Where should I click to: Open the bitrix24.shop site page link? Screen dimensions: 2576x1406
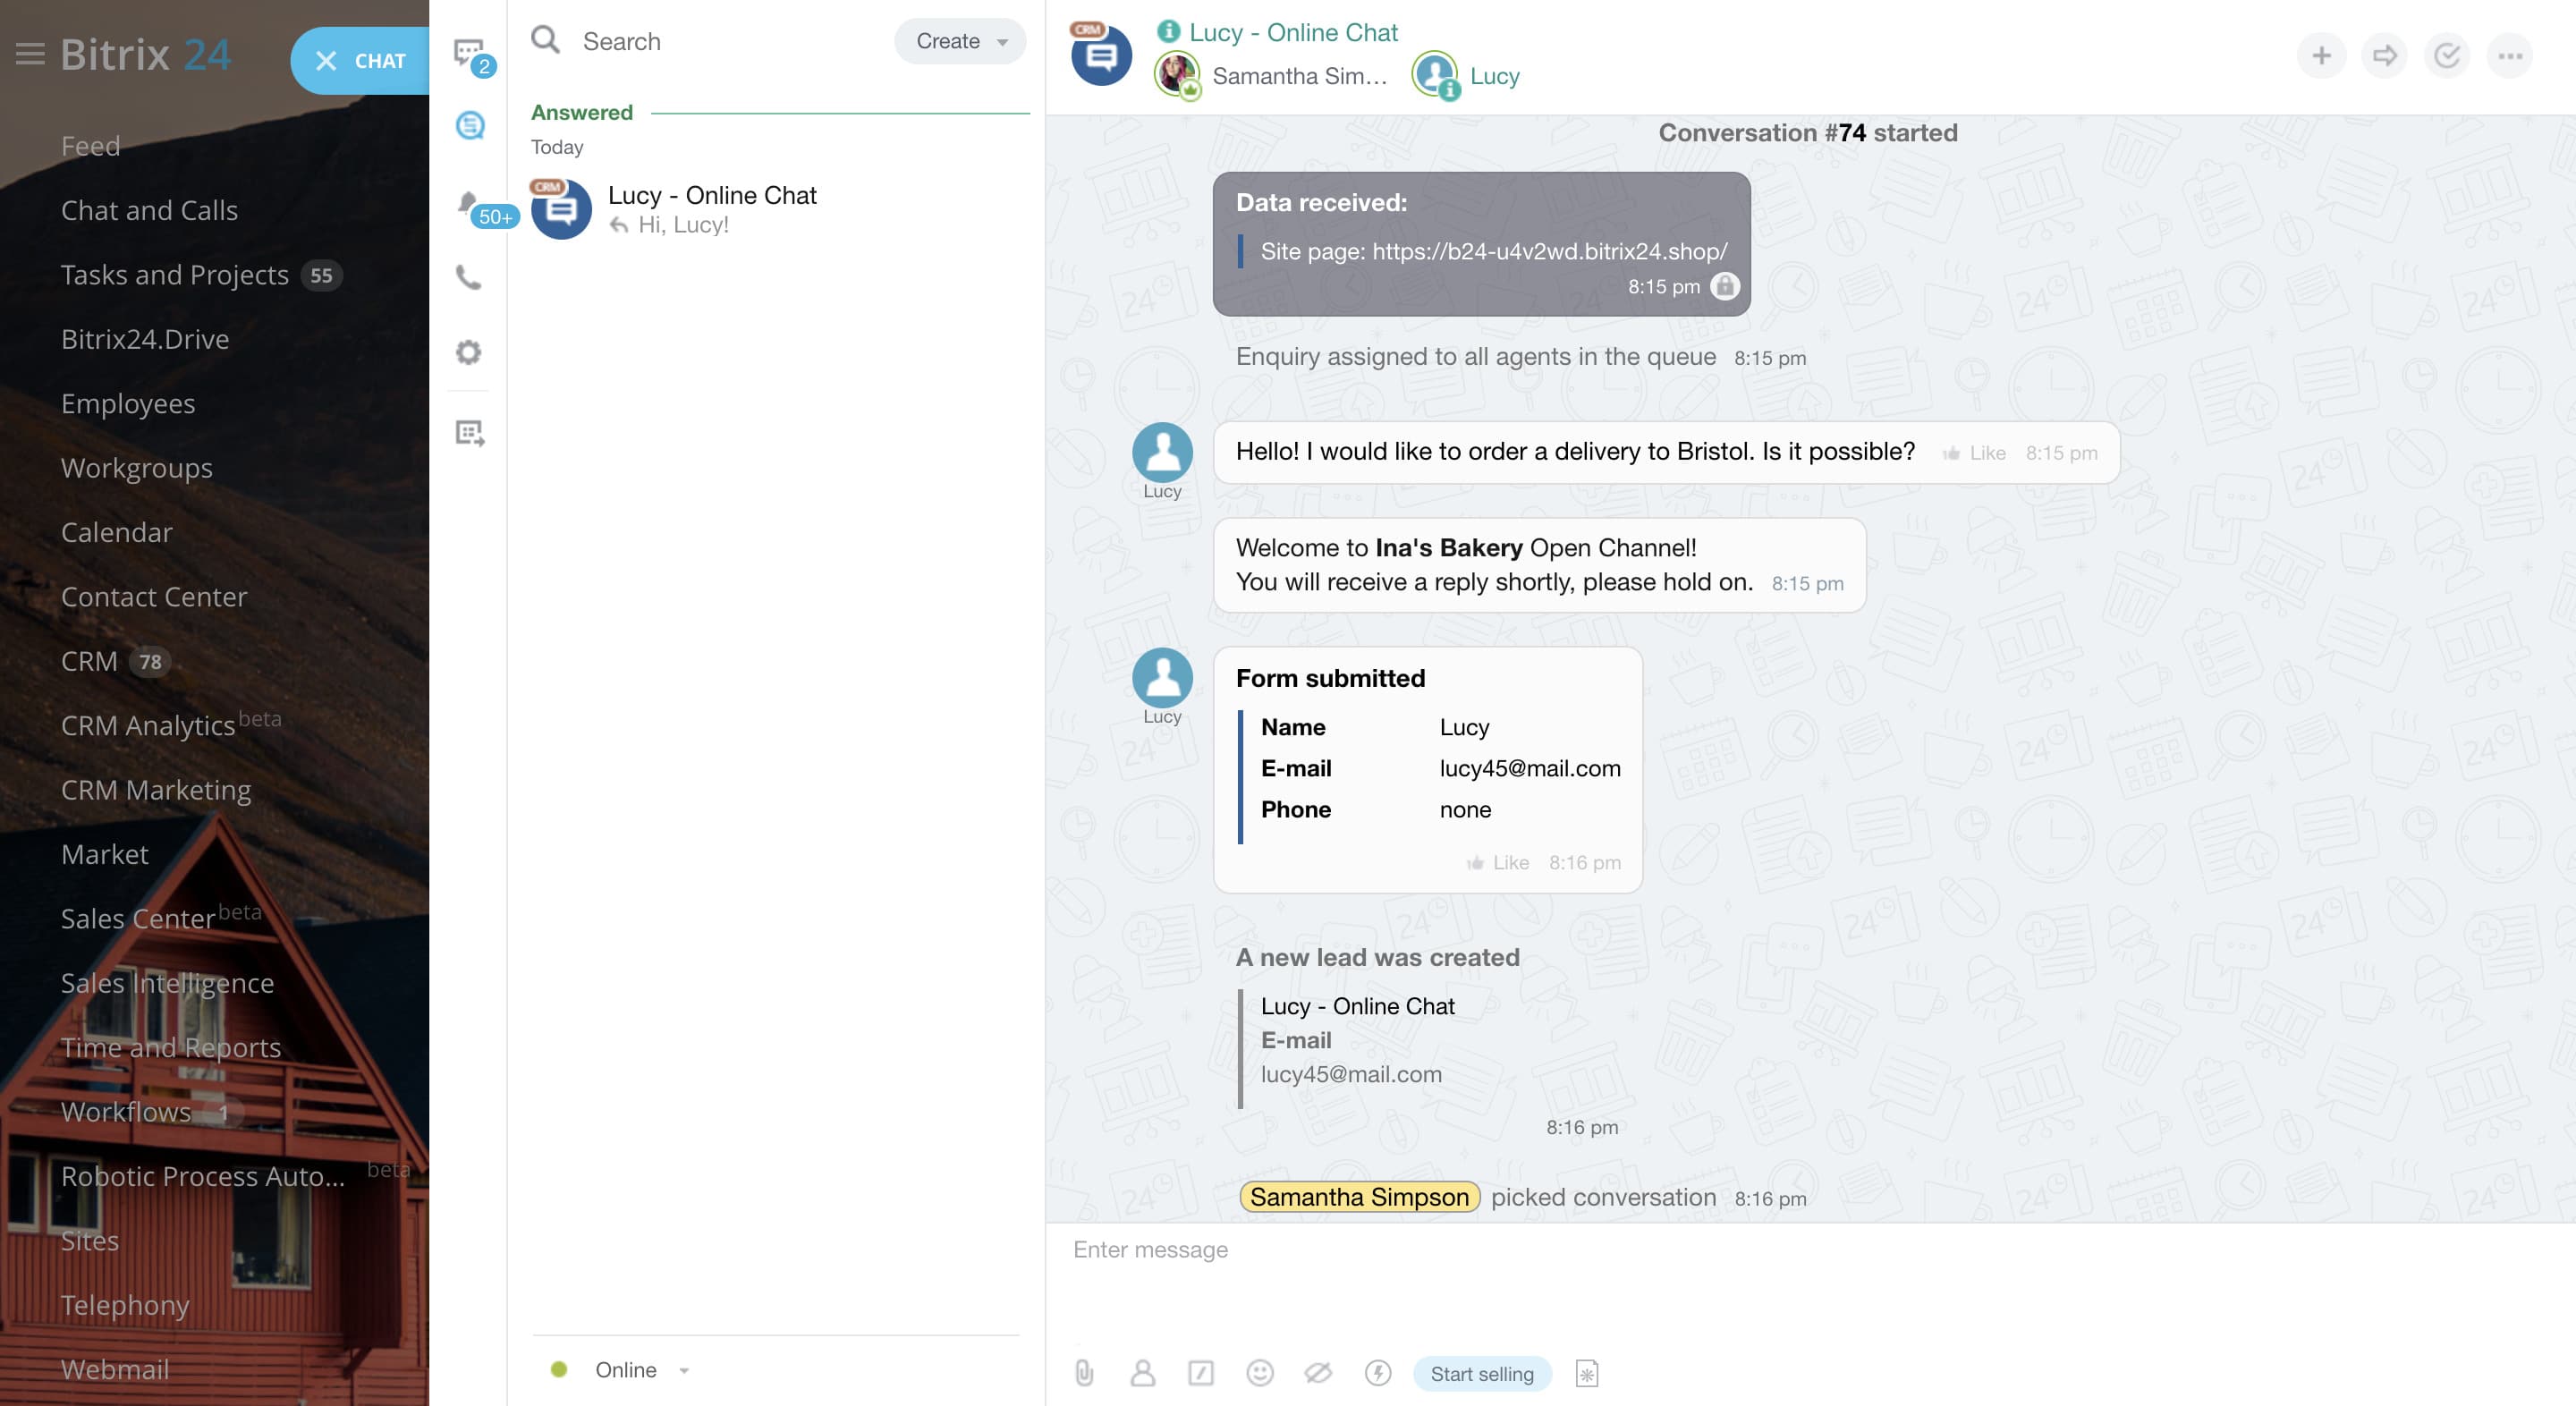(x=1549, y=251)
